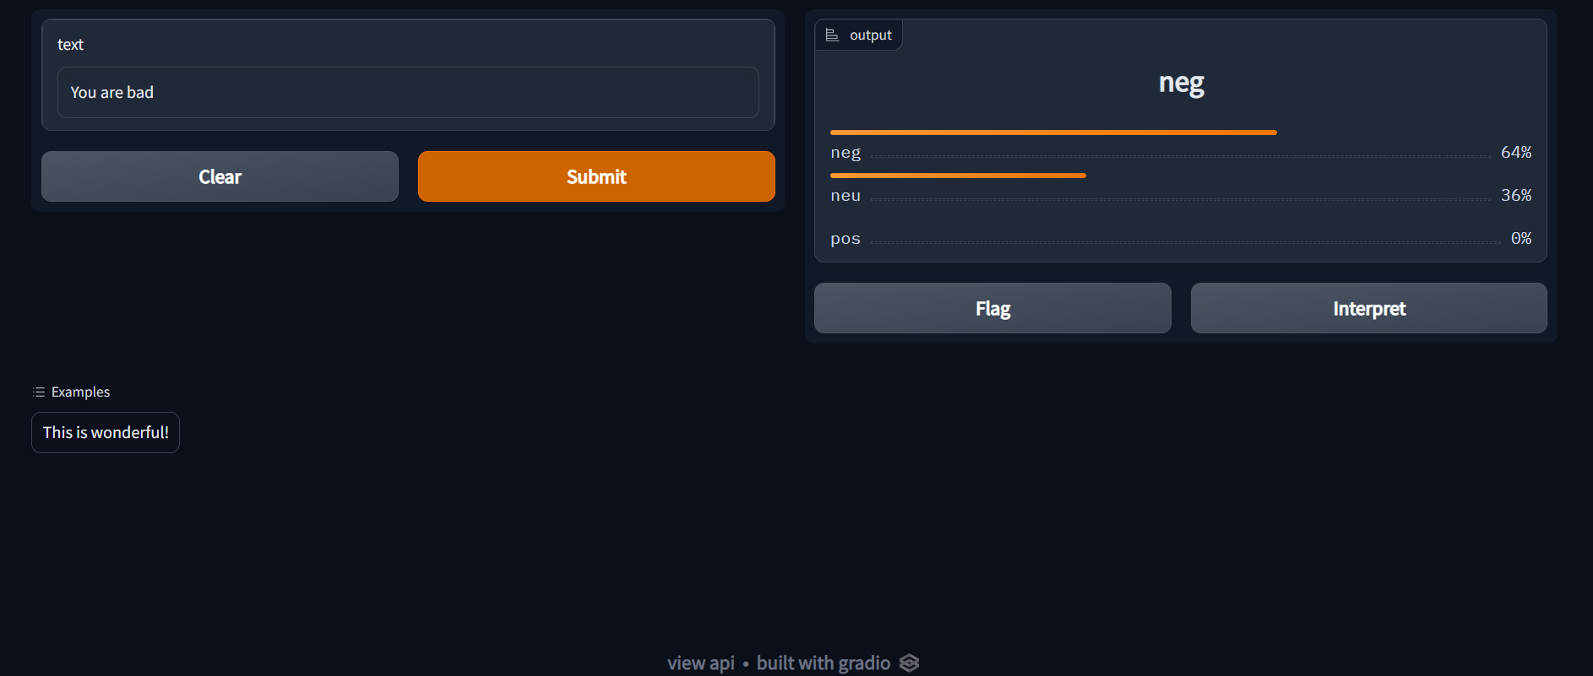
Task: Click the Gradio logo in the footer
Action: point(909,663)
